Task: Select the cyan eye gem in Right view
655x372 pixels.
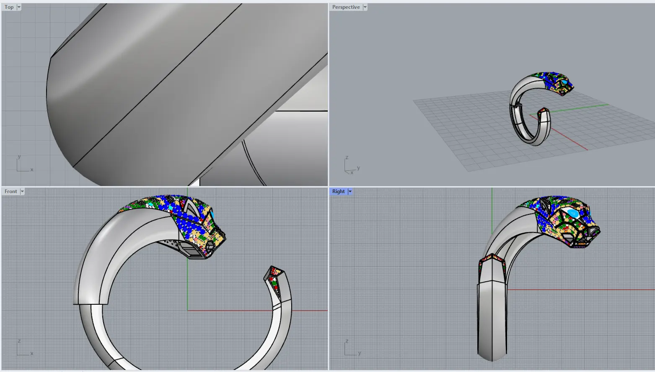Action: [573, 214]
